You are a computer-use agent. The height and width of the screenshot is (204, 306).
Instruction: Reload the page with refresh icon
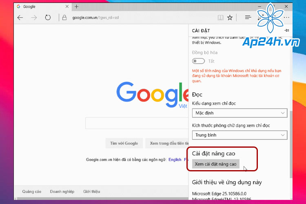48,18
